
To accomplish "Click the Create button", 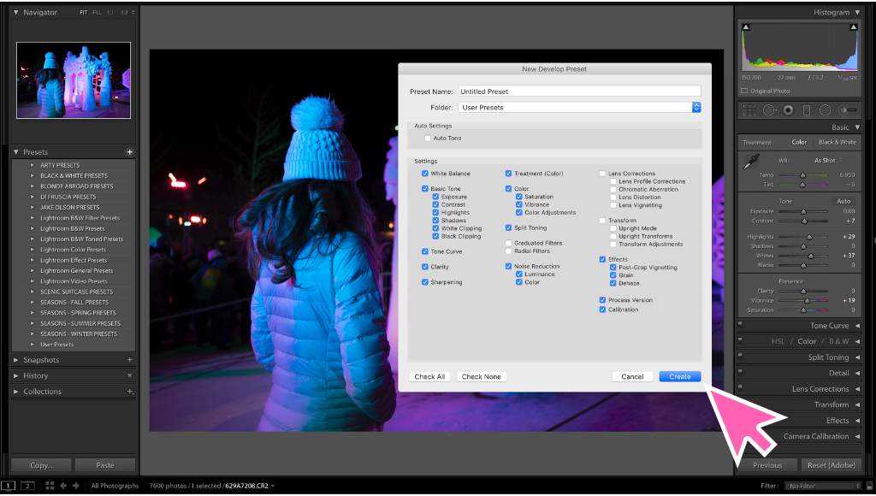I will pos(680,376).
